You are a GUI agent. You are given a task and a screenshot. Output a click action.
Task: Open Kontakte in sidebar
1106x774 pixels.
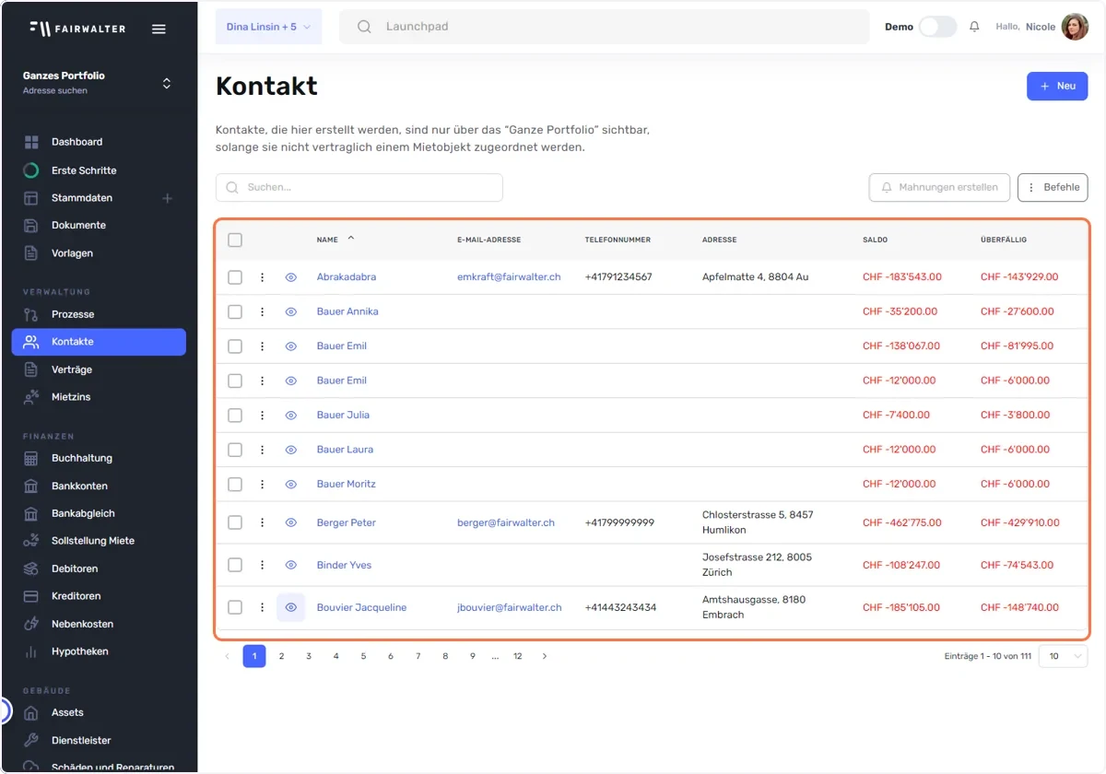[x=99, y=342]
